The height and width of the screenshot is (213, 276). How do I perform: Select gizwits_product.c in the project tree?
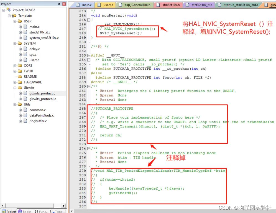click(42, 93)
